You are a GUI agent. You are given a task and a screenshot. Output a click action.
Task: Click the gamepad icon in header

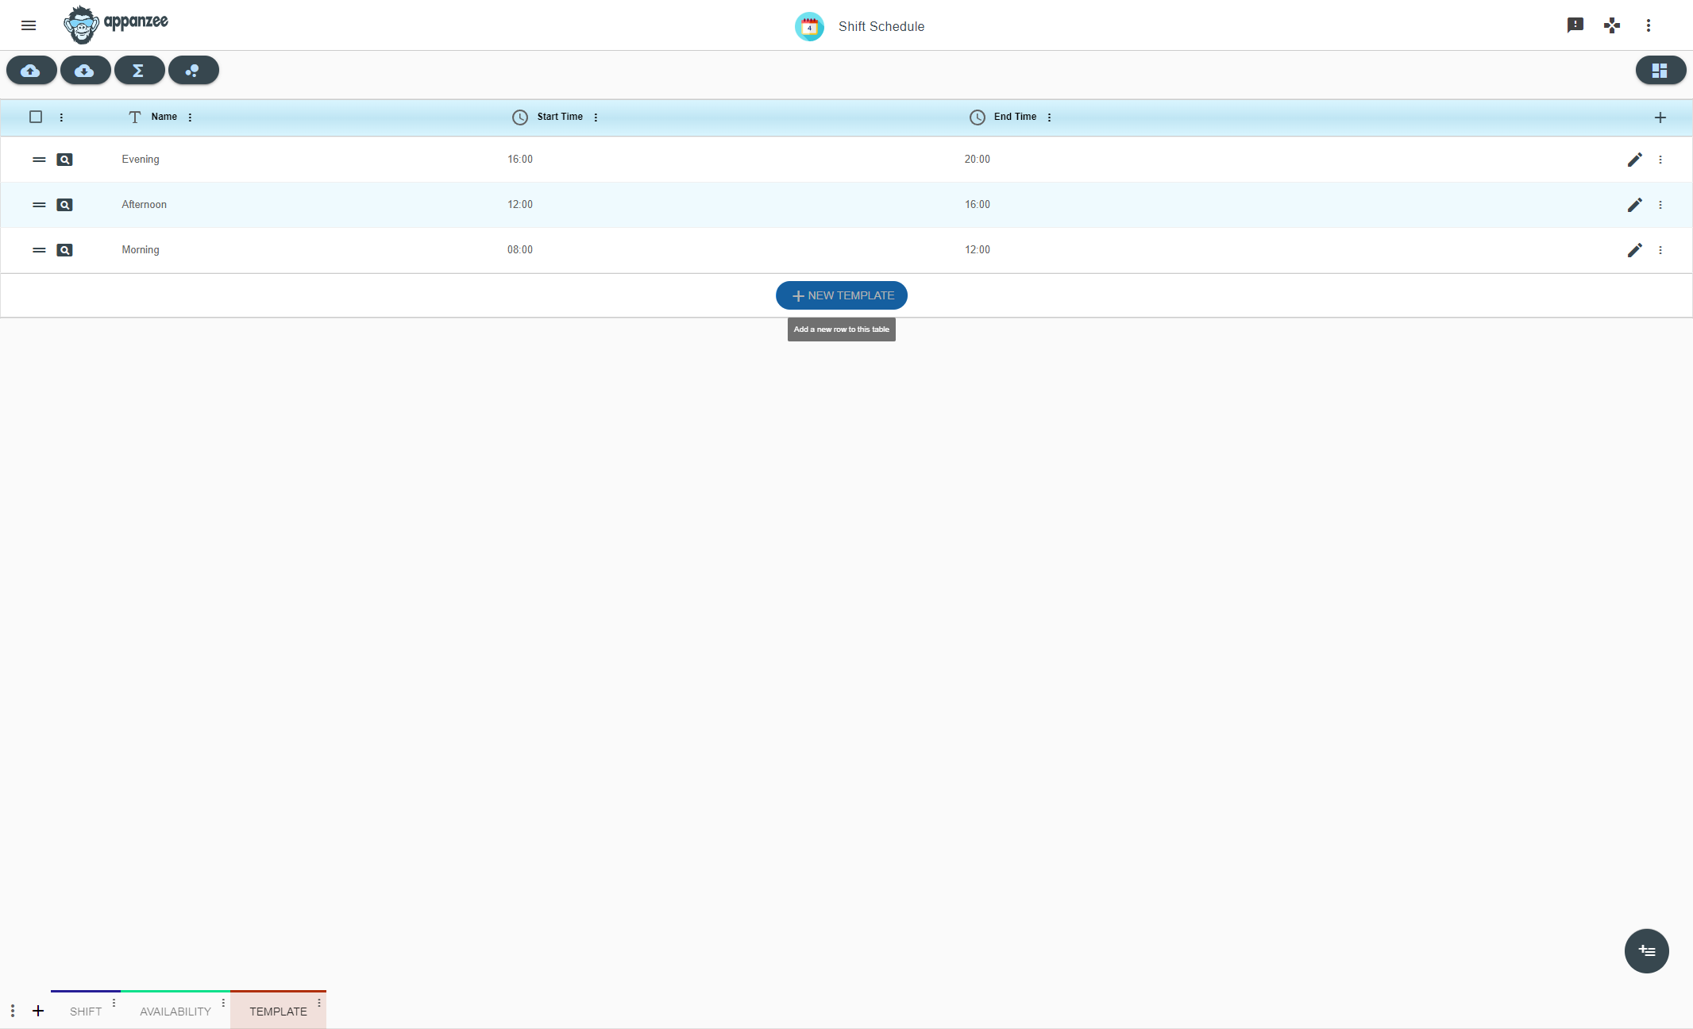point(1612,25)
